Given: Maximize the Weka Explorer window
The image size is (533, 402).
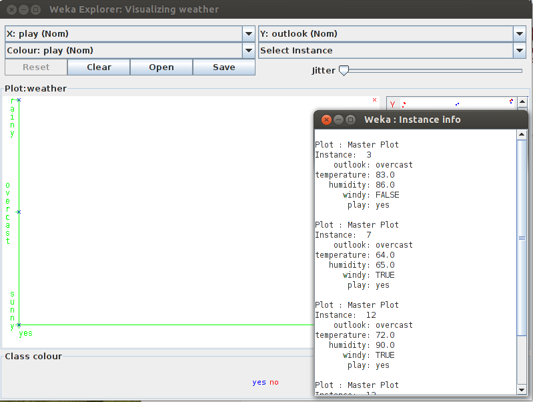Looking at the screenshot, I should [x=35, y=9].
